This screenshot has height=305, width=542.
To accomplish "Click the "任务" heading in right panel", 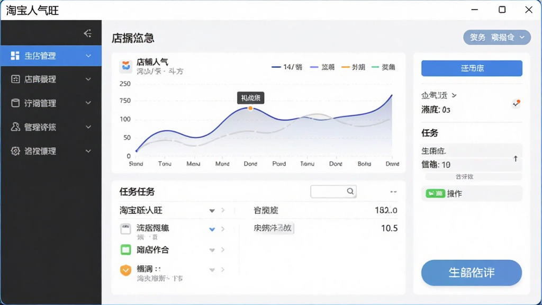I will 430,133.
